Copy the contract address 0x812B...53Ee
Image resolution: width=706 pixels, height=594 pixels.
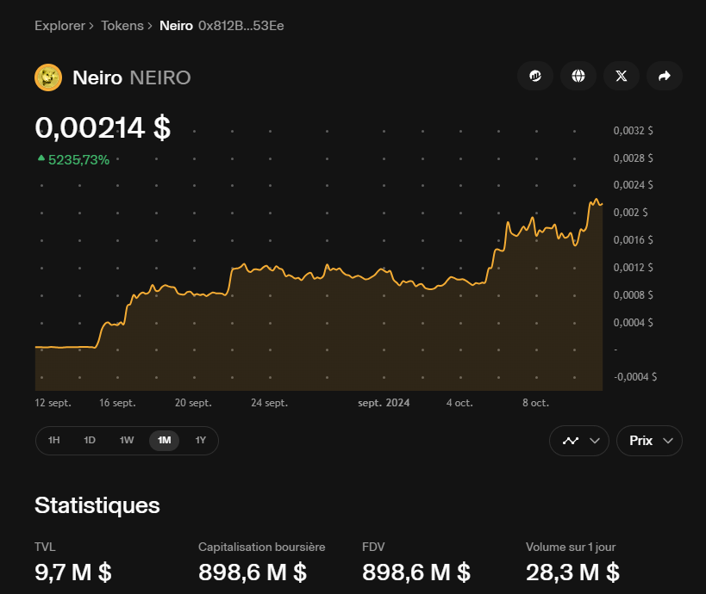[x=241, y=26]
